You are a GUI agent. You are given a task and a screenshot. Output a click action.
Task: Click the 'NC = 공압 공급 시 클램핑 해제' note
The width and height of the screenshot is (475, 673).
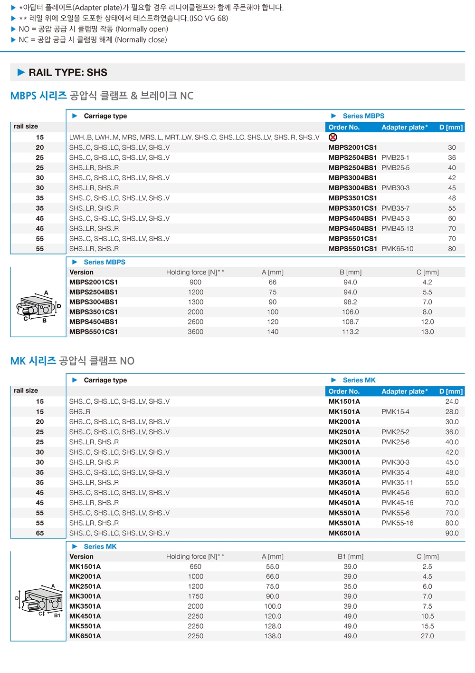coord(93,40)
